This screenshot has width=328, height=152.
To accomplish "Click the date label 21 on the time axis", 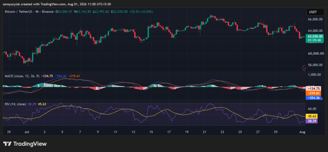I will [x=205, y=132].
